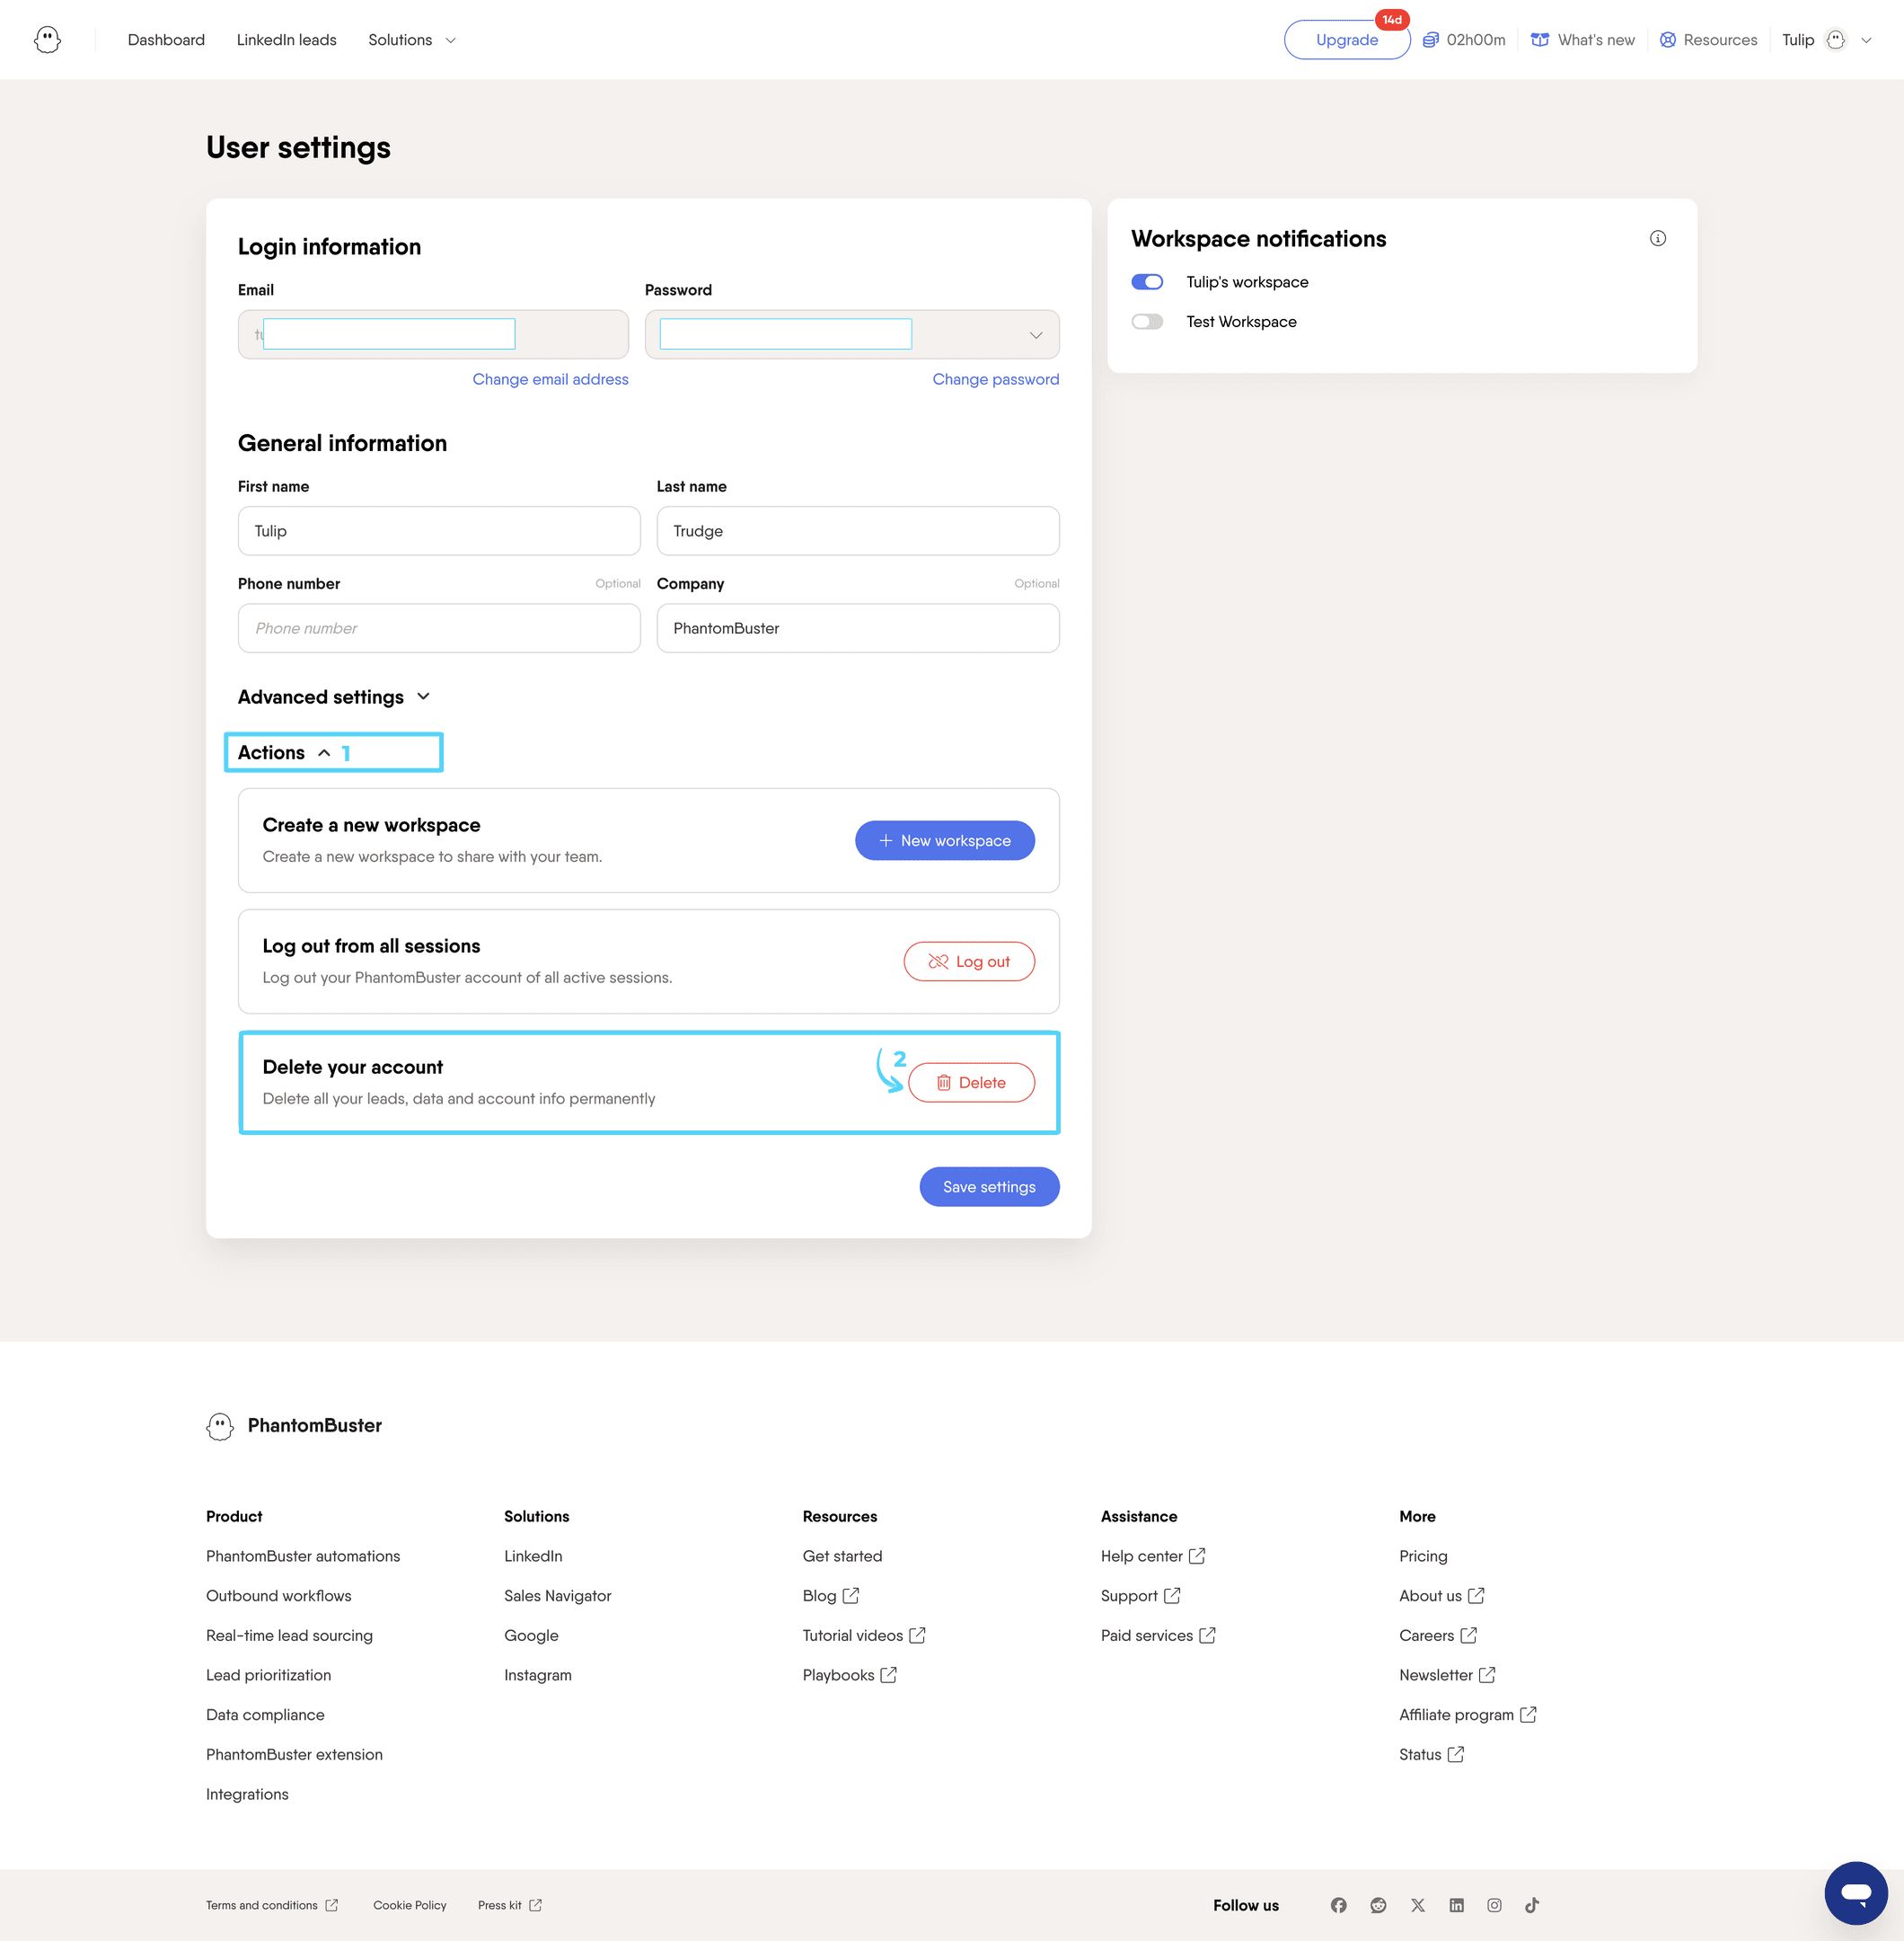
Task: Open Tutorial videos external link
Action: point(864,1635)
